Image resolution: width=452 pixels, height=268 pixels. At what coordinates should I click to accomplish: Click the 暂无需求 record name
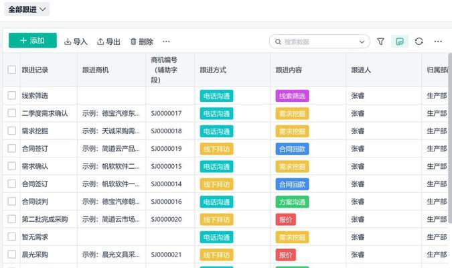pos(35,237)
